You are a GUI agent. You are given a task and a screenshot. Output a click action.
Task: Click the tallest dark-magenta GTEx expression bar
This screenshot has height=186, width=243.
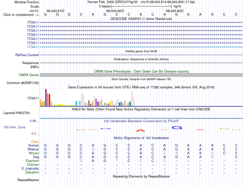tap(46, 98)
